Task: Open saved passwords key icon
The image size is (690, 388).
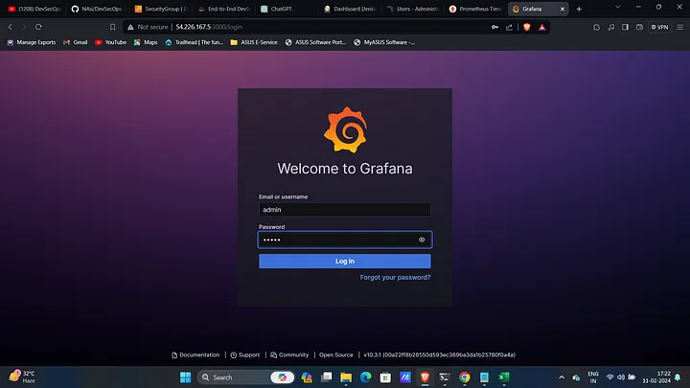Action: point(494,27)
